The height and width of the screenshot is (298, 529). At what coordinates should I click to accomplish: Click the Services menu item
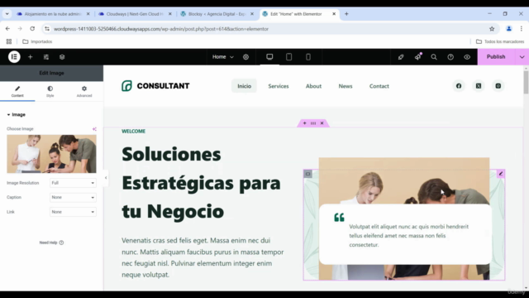coord(279,86)
